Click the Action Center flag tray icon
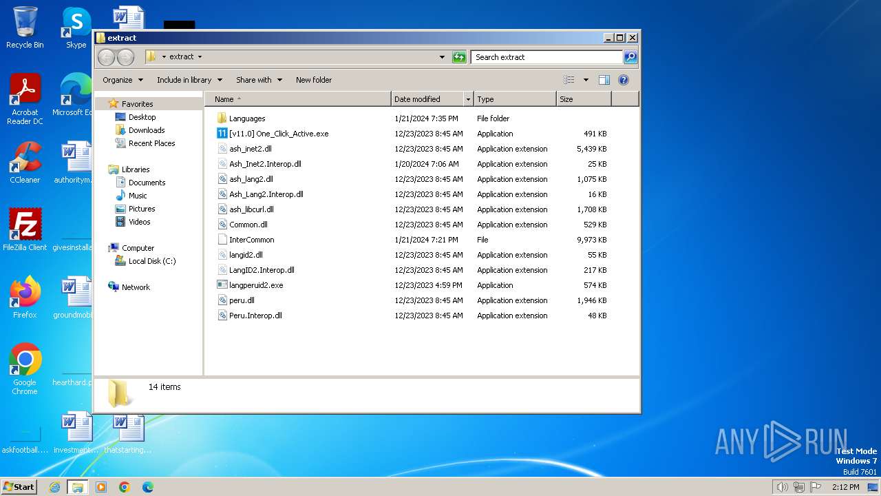This screenshot has height=496, width=881. coord(816,487)
